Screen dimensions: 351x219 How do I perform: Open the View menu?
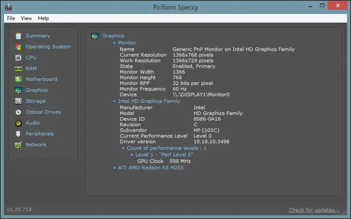tap(26, 18)
